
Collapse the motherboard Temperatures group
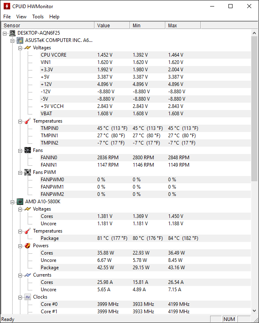coord(20,121)
